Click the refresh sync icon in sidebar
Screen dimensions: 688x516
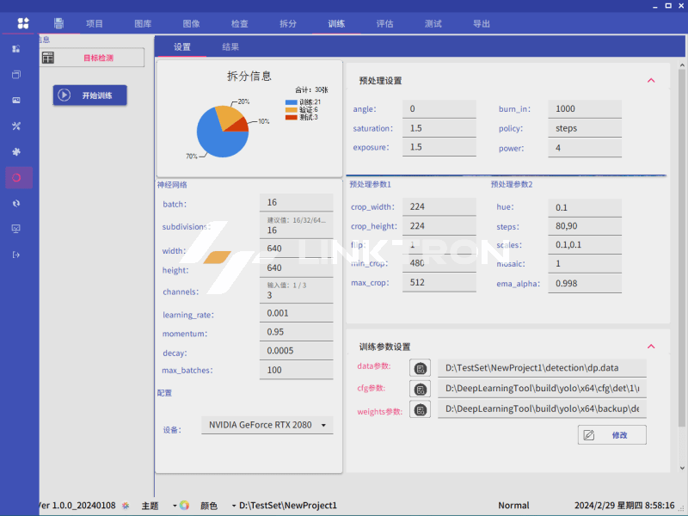pos(16,203)
